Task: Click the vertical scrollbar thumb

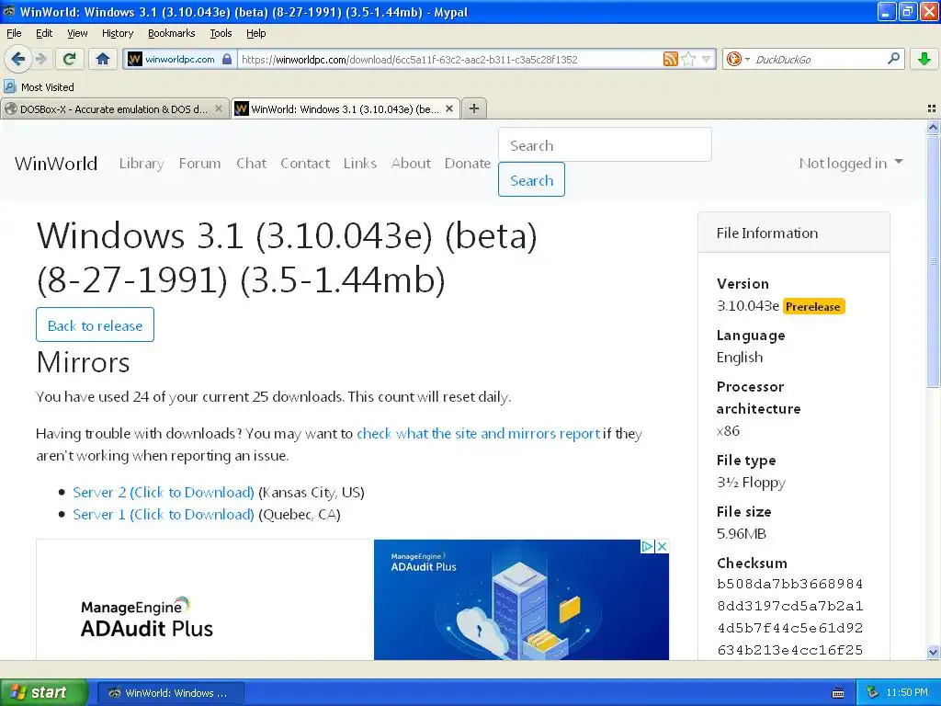Action: pyautogui.click(x=933, y=260)
